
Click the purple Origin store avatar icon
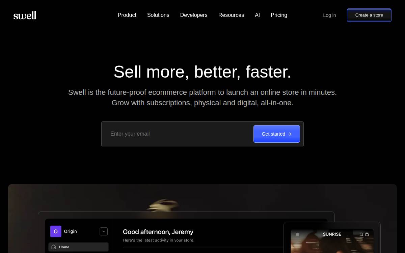(56, 231)
